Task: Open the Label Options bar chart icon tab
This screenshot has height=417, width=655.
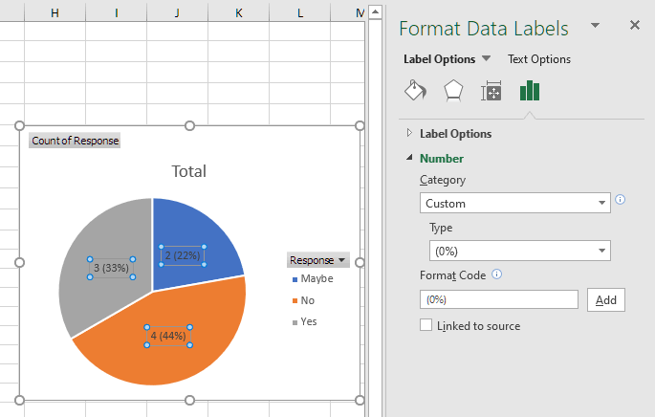Action: point(530,90)
